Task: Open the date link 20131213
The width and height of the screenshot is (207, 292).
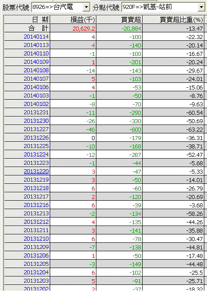Action: point(36,214)
